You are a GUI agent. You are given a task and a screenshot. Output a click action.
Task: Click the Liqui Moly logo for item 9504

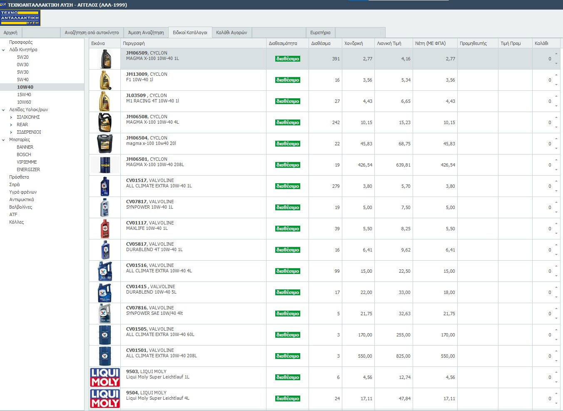tap(105, 399)
